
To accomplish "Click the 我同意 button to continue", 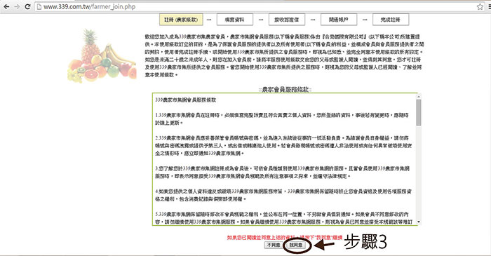I will [x=296, y=245].
